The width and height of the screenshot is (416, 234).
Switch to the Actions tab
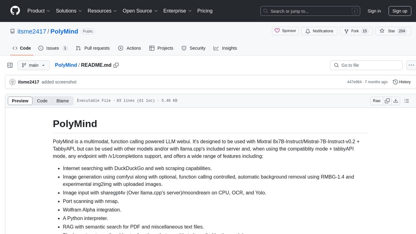[130, 48]
